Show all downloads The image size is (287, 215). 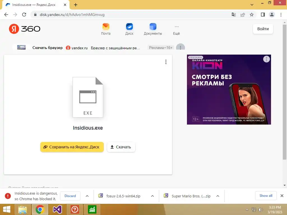(x=266, y=196)
